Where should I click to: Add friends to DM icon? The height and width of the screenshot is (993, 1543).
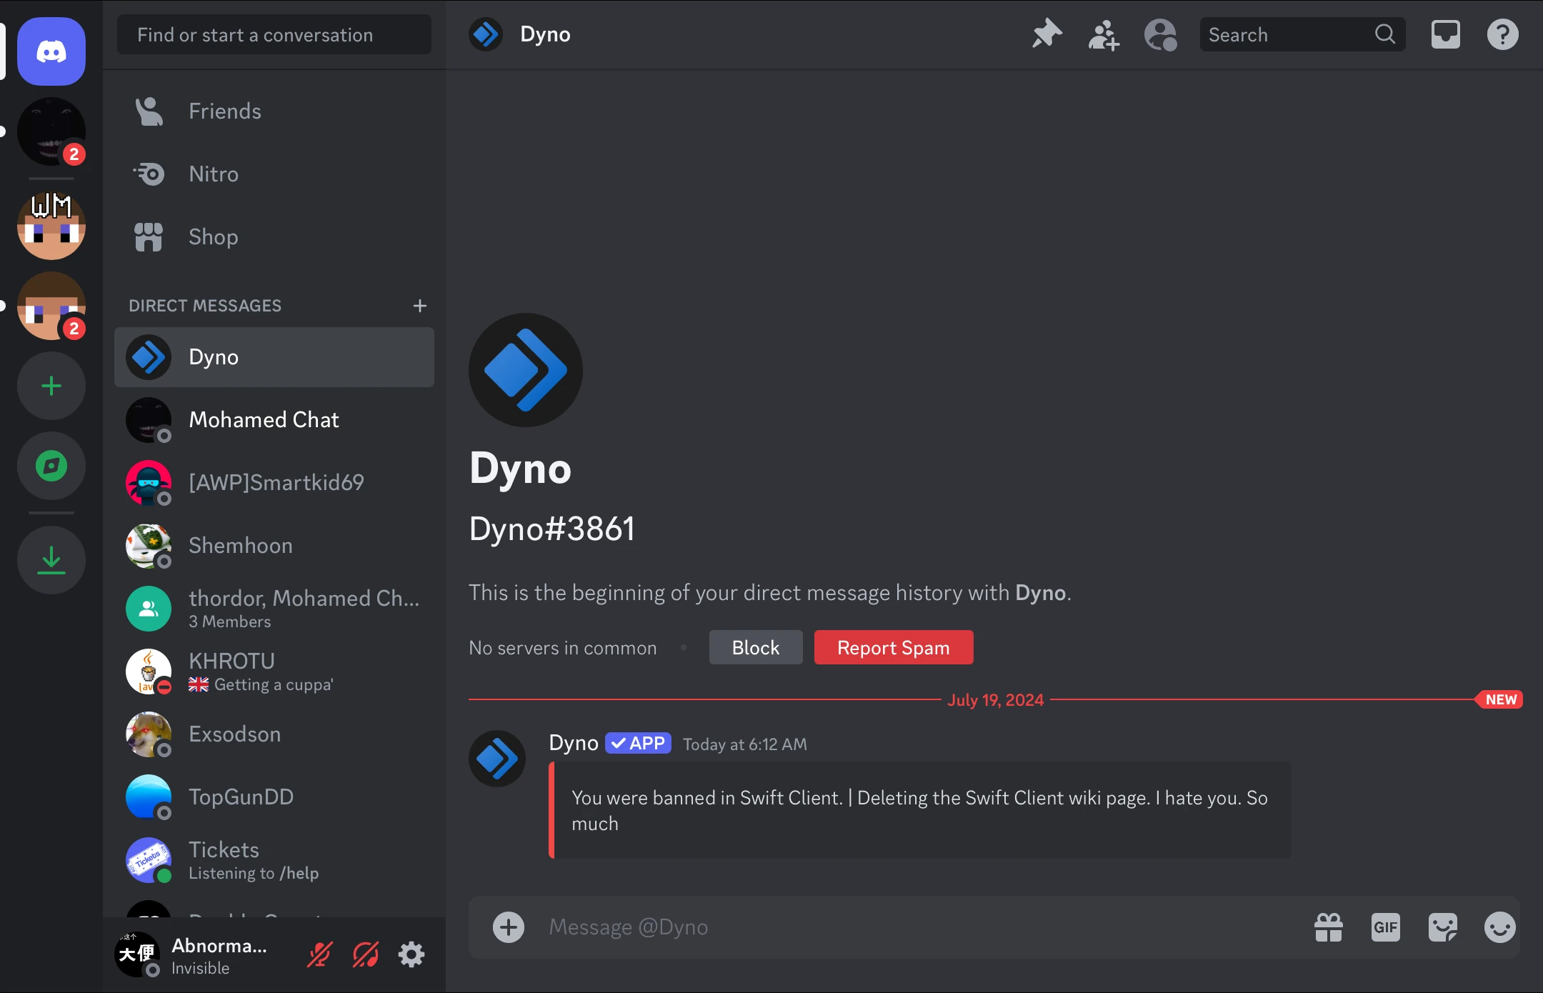pos(1104,34)
